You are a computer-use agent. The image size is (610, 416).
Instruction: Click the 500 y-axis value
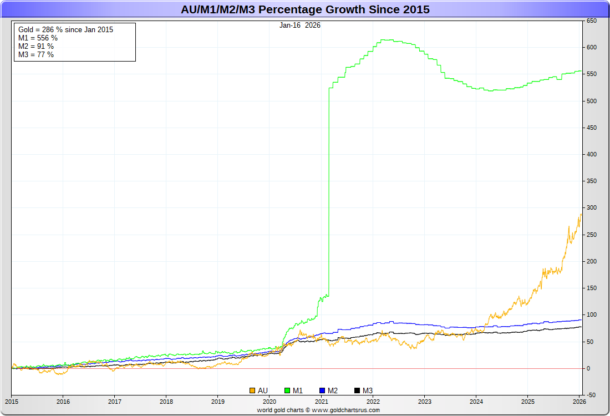[x=591, y=101]
